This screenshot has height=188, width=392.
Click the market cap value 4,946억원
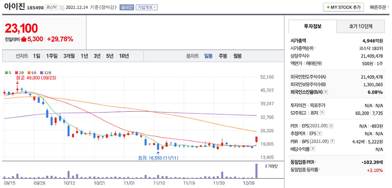coord(372,40)
